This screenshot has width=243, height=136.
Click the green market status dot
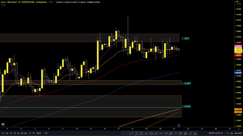pyautogui.click(x=50, y=2)
